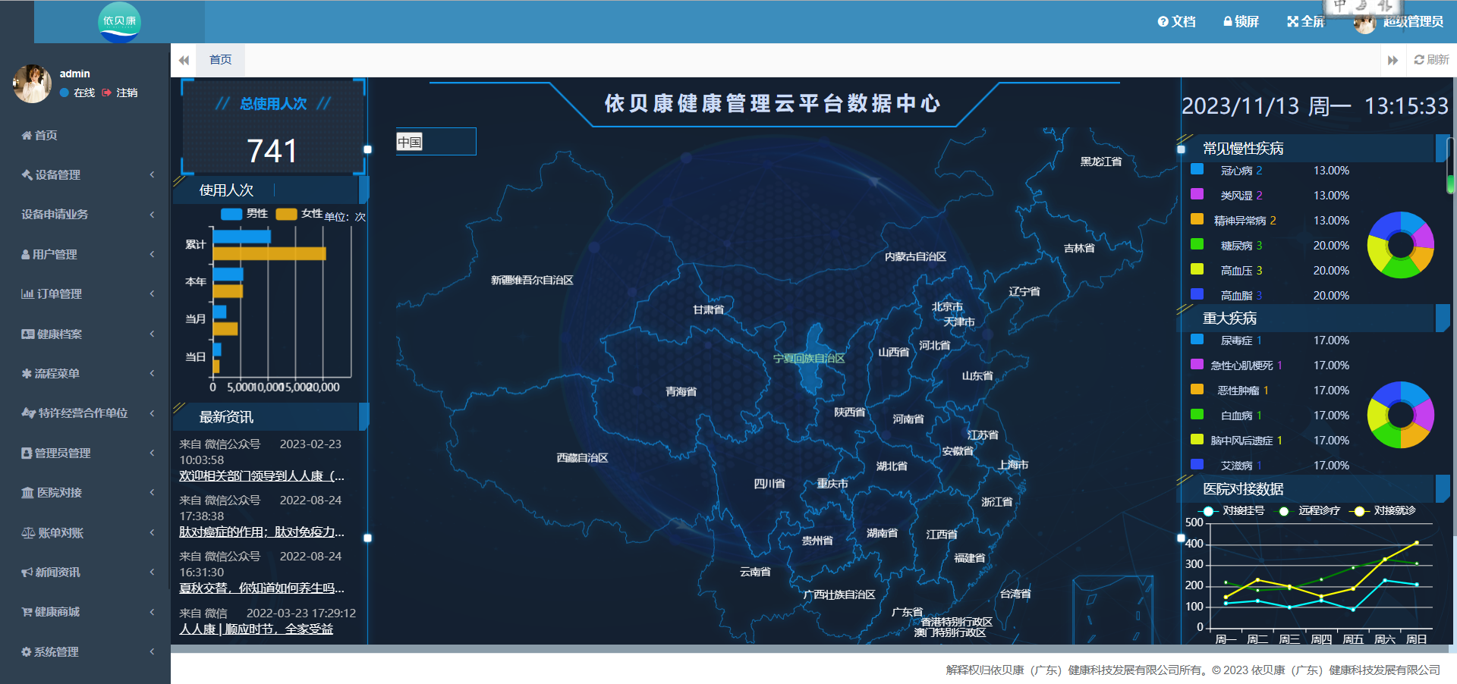
Task: Click the 首页 home icon in sidebar
Action: click(27, 135)
